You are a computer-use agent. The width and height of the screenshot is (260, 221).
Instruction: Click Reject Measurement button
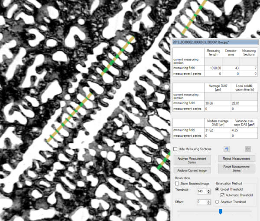click(x=236, y=158)
